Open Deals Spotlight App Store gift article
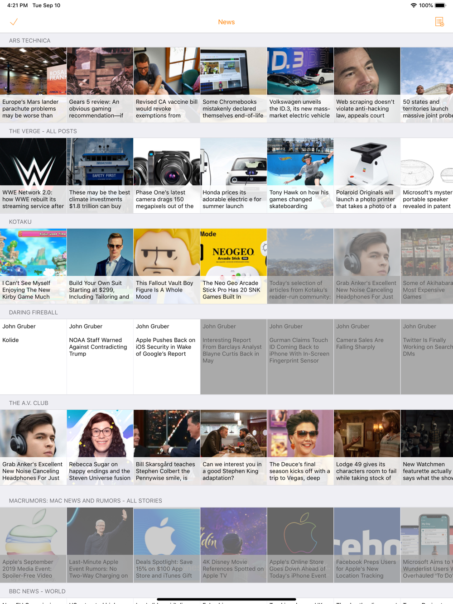The width and height of the screenshot is (453, 604). point(167,545)
